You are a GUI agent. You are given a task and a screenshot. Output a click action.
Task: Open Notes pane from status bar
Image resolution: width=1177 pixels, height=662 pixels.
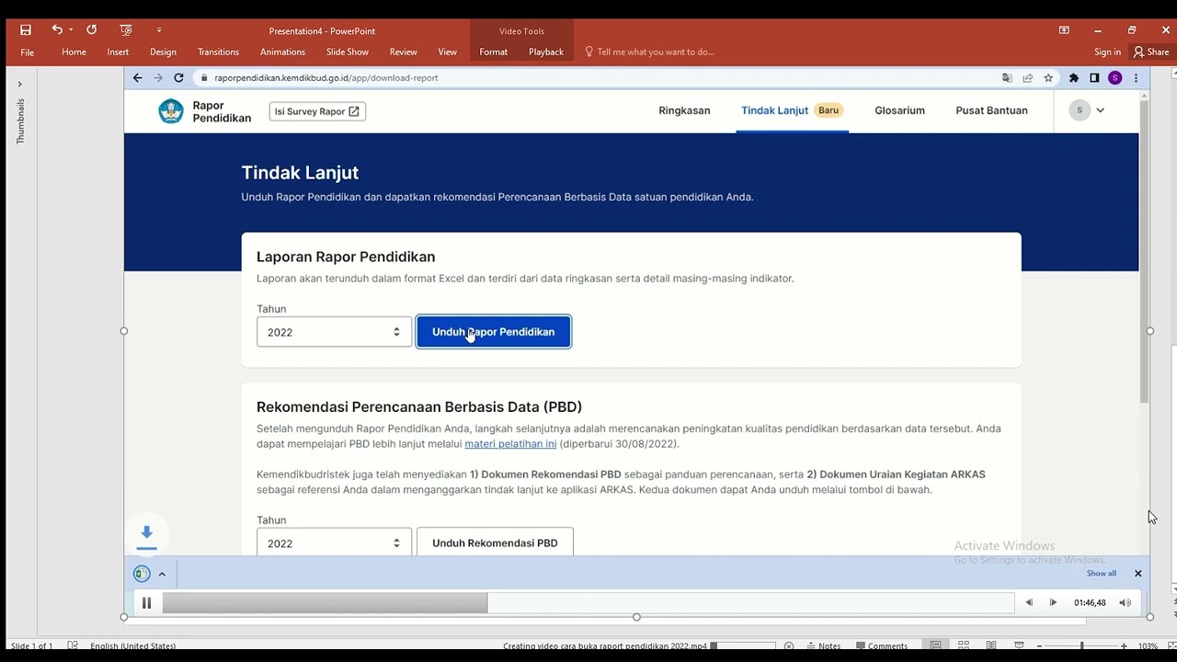point(822,646)
